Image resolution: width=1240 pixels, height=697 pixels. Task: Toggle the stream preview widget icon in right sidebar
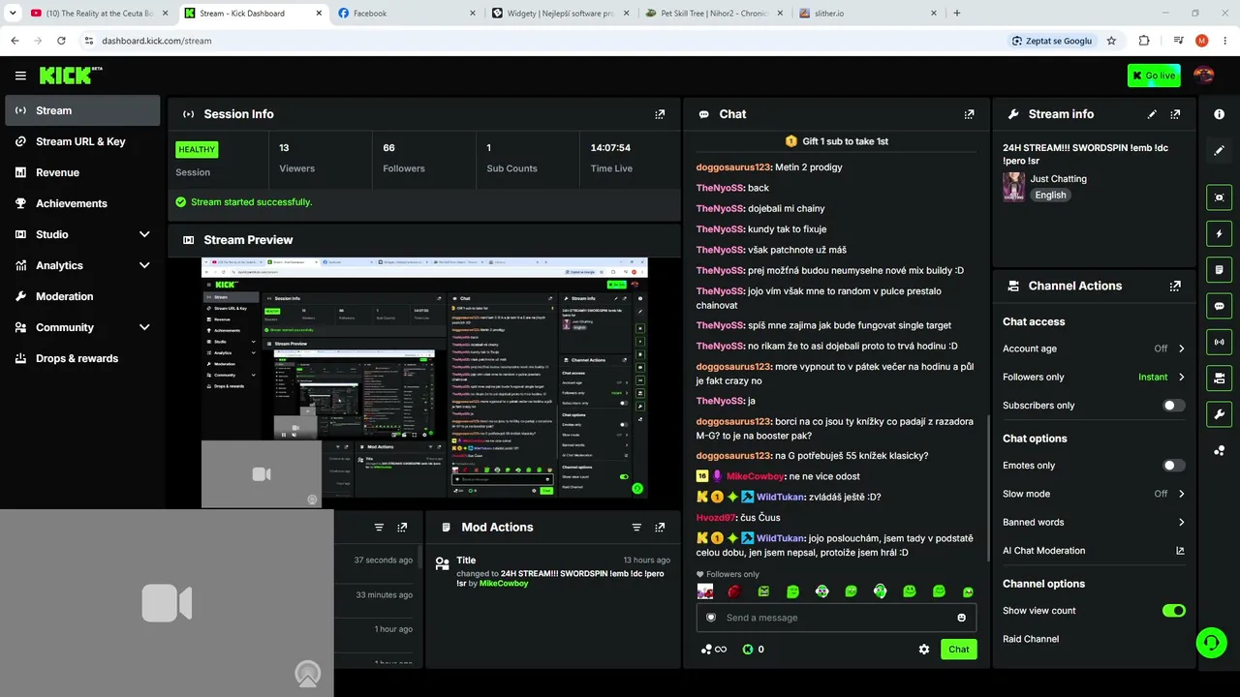1220,197
